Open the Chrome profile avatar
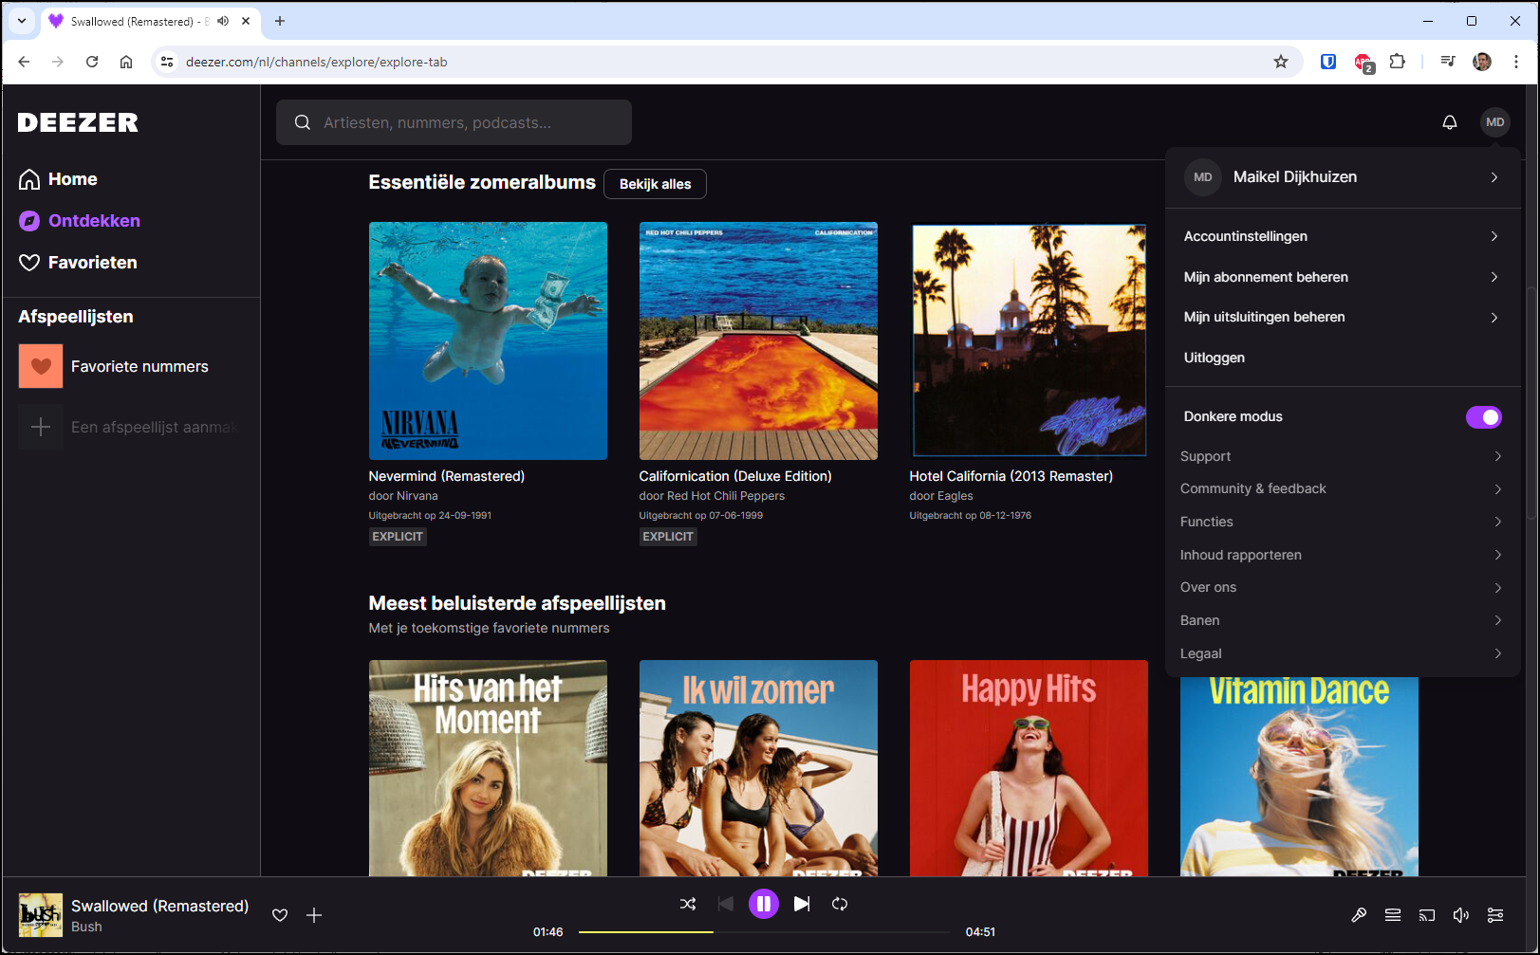1540x955 pixels. click(1482, 62)
